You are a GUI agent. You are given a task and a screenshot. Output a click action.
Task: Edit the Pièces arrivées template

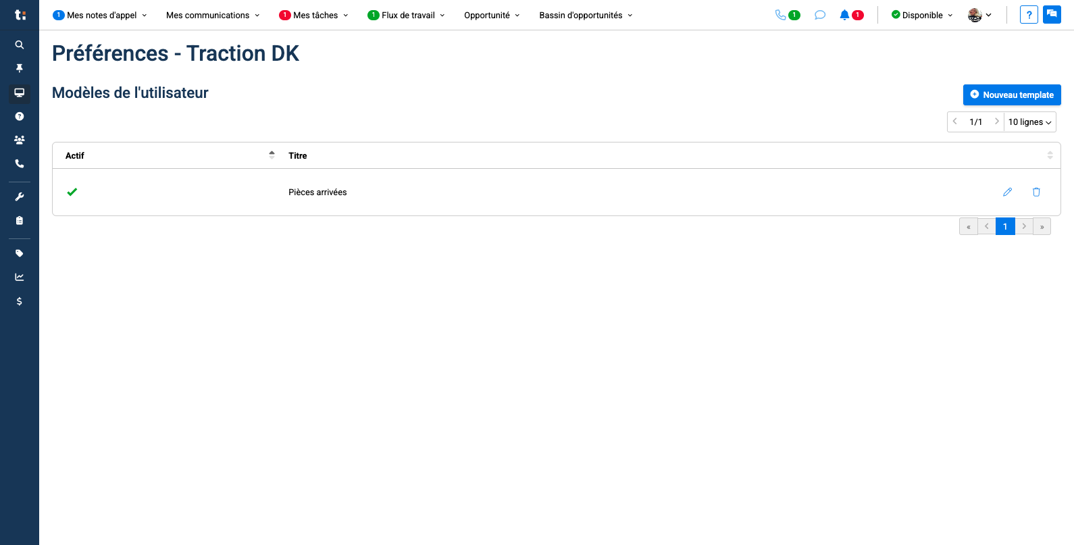pyautogui.click(x=1007, y=192)
